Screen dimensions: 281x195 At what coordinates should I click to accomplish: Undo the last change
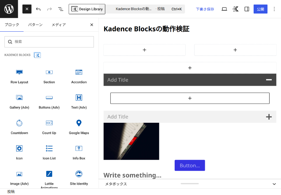[38, 9]
